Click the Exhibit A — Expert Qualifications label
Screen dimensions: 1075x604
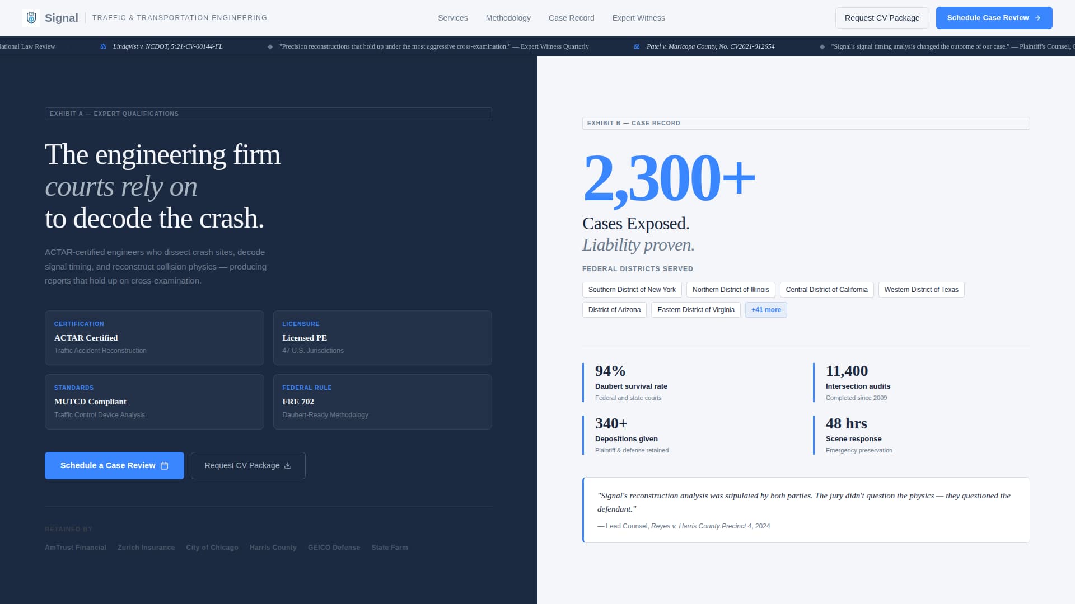click(268, 114)
